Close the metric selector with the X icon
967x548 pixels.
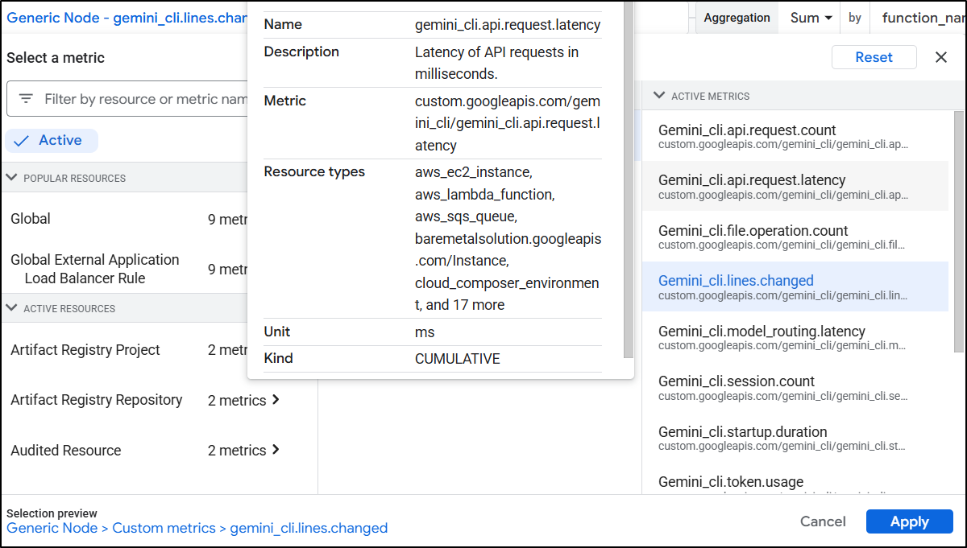940,57
